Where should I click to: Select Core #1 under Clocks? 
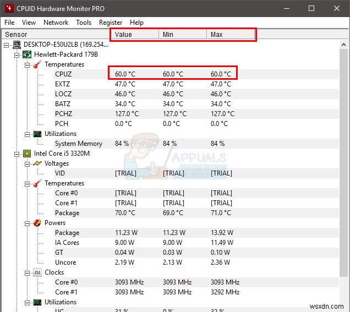click(x=196, y=292)
